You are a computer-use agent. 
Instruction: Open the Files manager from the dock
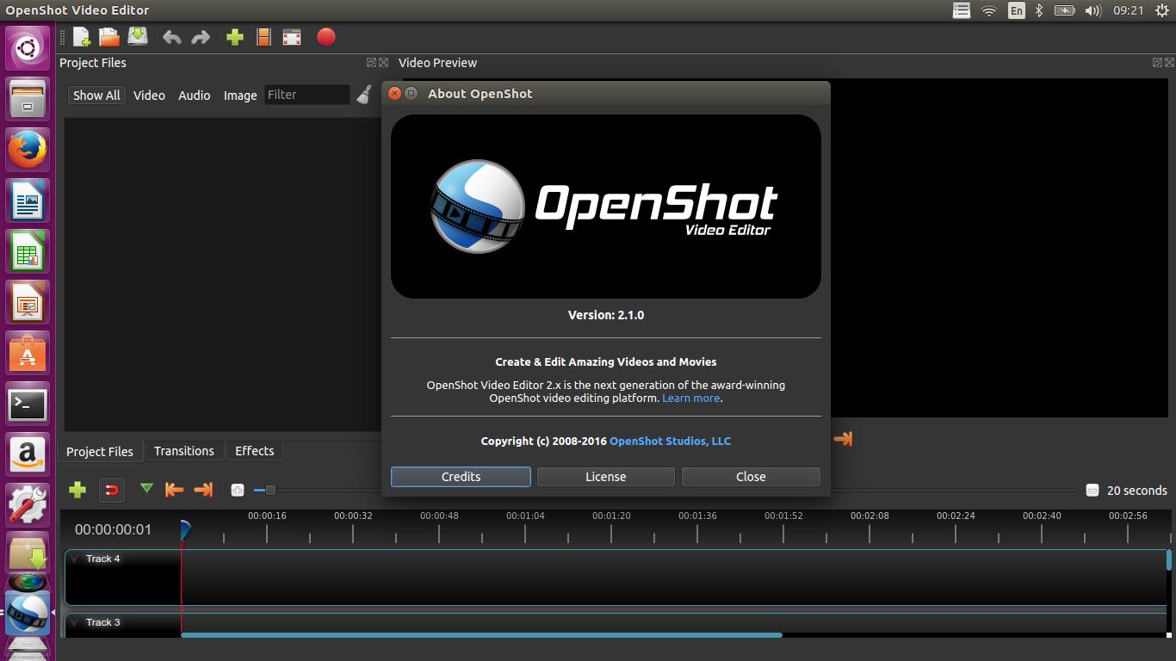(28, 98)
